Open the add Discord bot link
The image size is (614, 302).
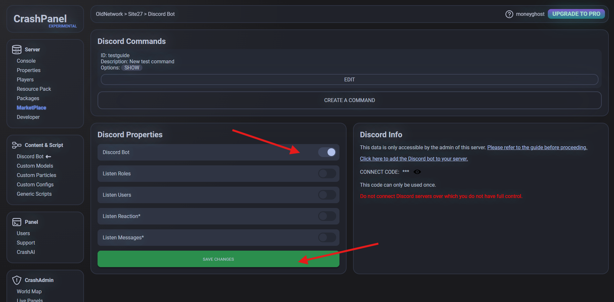414,159
